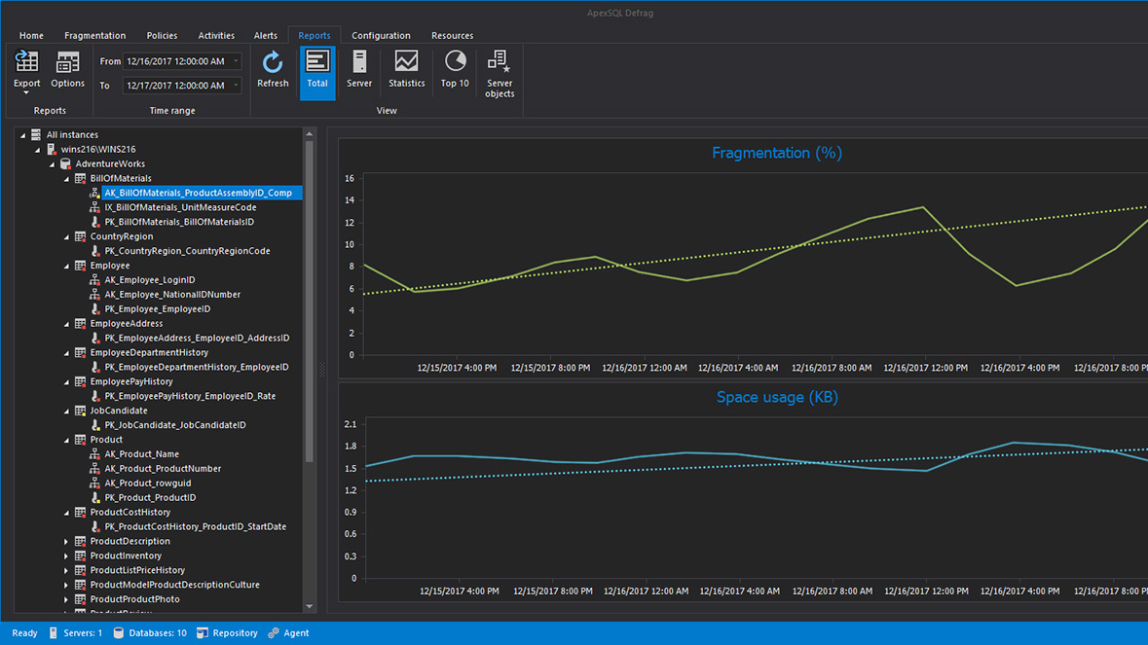The image size is (1148, 645).
Task: Switch to the Fragmentation tab
Action: (94, 35)
